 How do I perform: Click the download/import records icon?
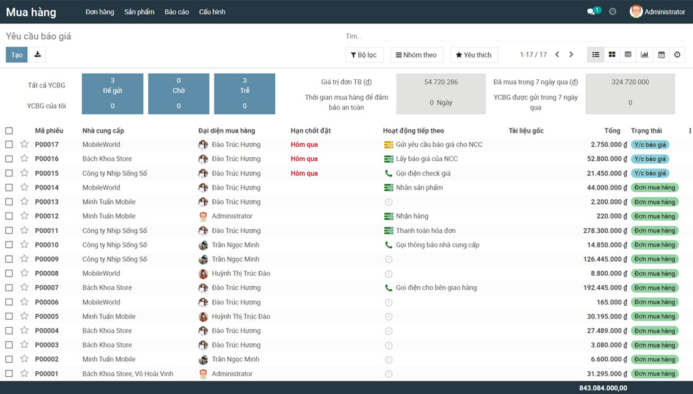(37, 54)
